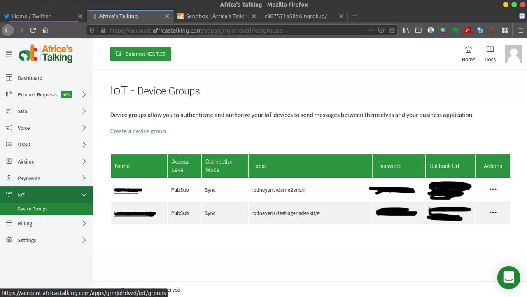Viewport: 527px width, 297px height.
Task: Click the Voice megaphone icon
Action: point(9,128)
